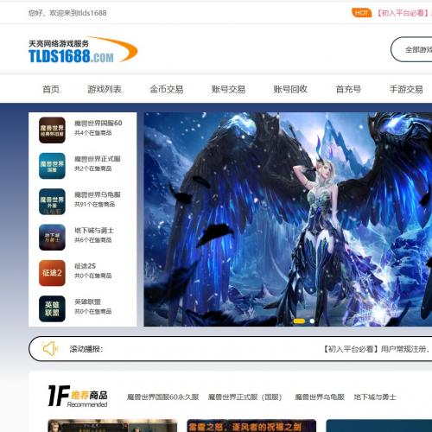The height and width of the screenshot is (432, 432).
Task: Select the 魔兽世界乌龟服 recommended tab
Action: (x=320, y=397)
